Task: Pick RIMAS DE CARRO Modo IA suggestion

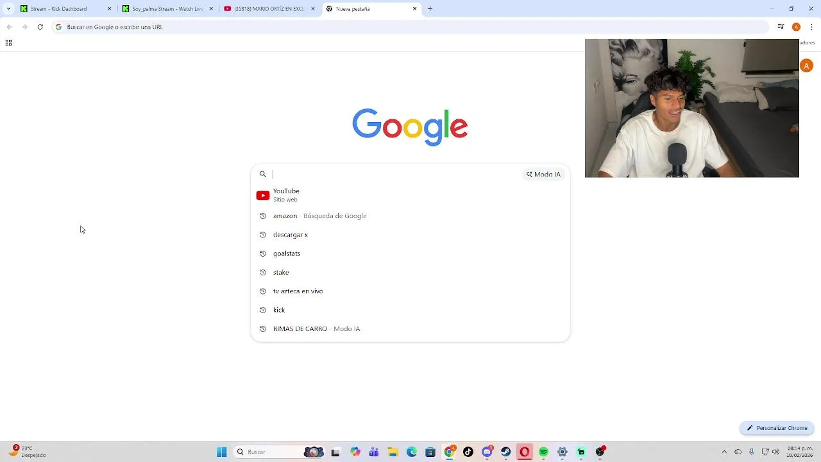Action: 410,329
